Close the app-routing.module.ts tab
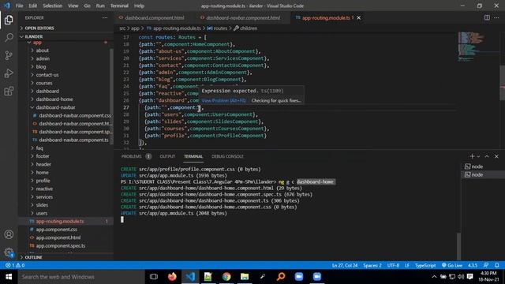Viewport: 505px width, 284px height. tap(359, 17)
